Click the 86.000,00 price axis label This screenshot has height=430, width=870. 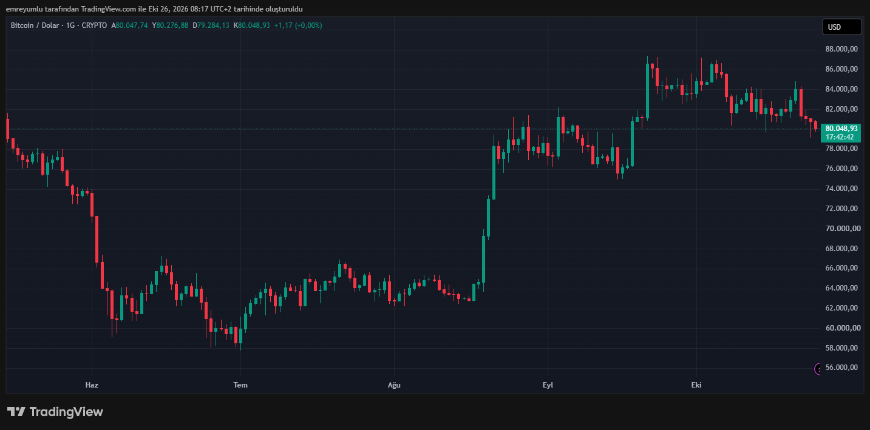(x=841, y=69)
